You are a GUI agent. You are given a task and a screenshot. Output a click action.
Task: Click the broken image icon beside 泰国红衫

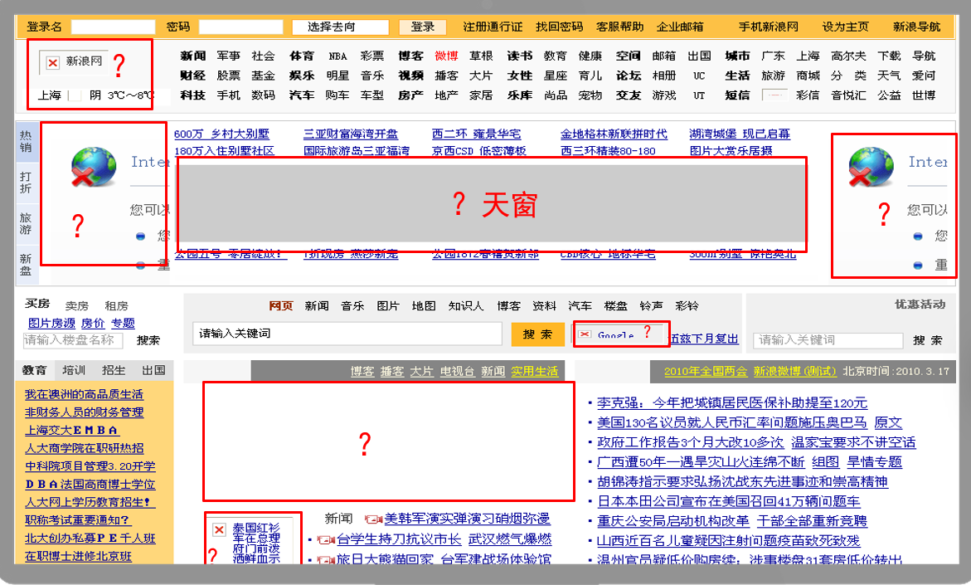click(219, 529)
